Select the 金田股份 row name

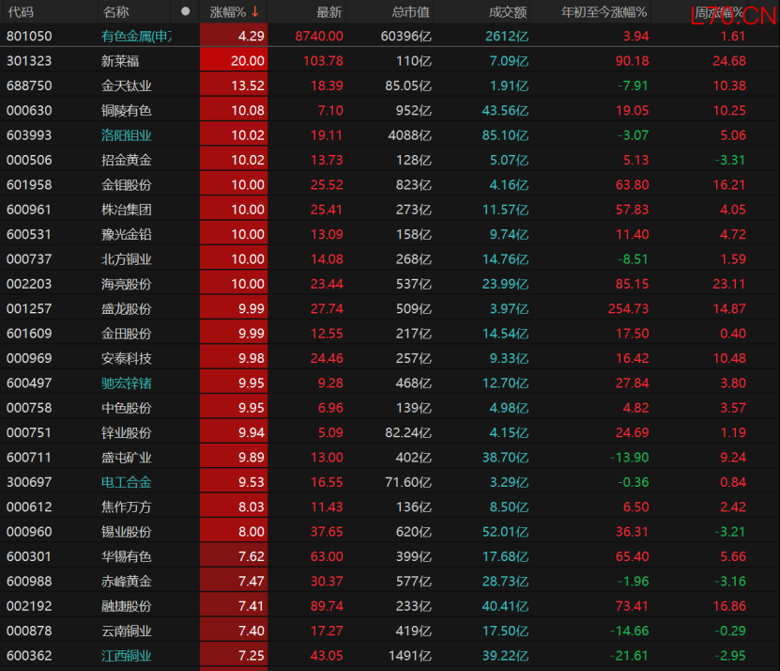[127, 334]
